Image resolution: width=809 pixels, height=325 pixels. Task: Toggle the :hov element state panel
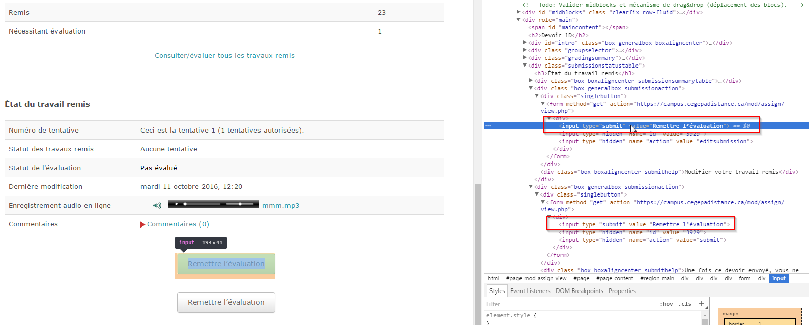pyautogui.click(x=666, y=304)
